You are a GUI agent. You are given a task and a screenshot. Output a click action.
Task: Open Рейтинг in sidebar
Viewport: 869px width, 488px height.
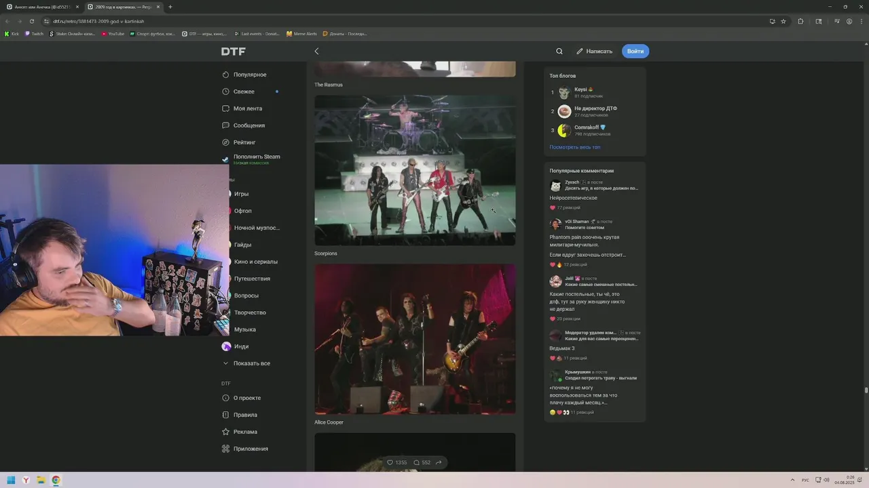pos(244,142)
